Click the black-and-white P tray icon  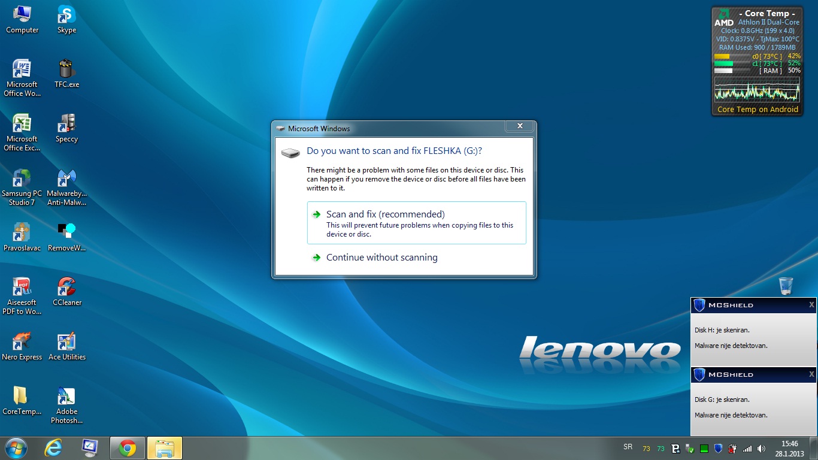675,448
